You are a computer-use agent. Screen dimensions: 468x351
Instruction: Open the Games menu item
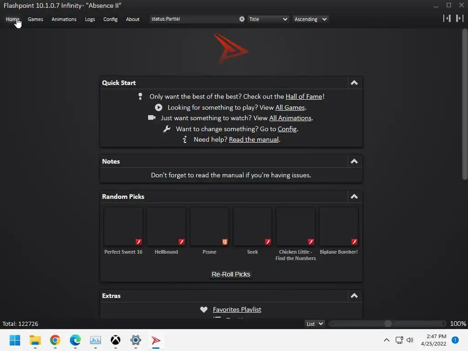point(35,19)
